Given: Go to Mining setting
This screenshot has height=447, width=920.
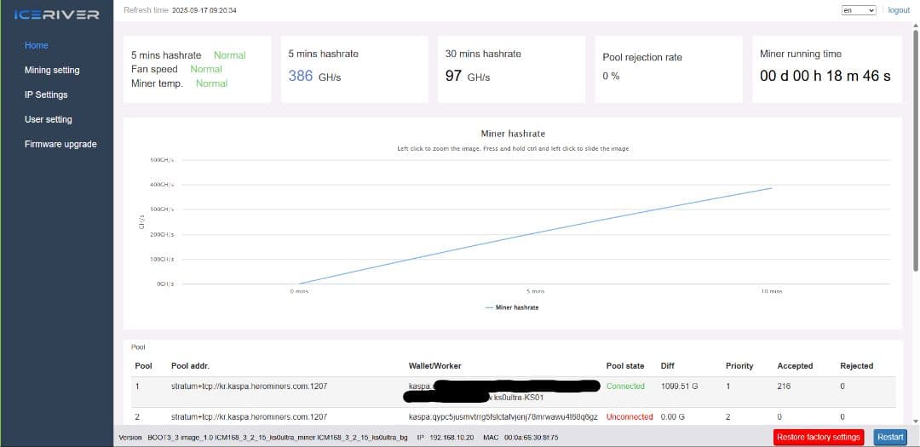Looking at the screenshot, I should pos(52,70).
